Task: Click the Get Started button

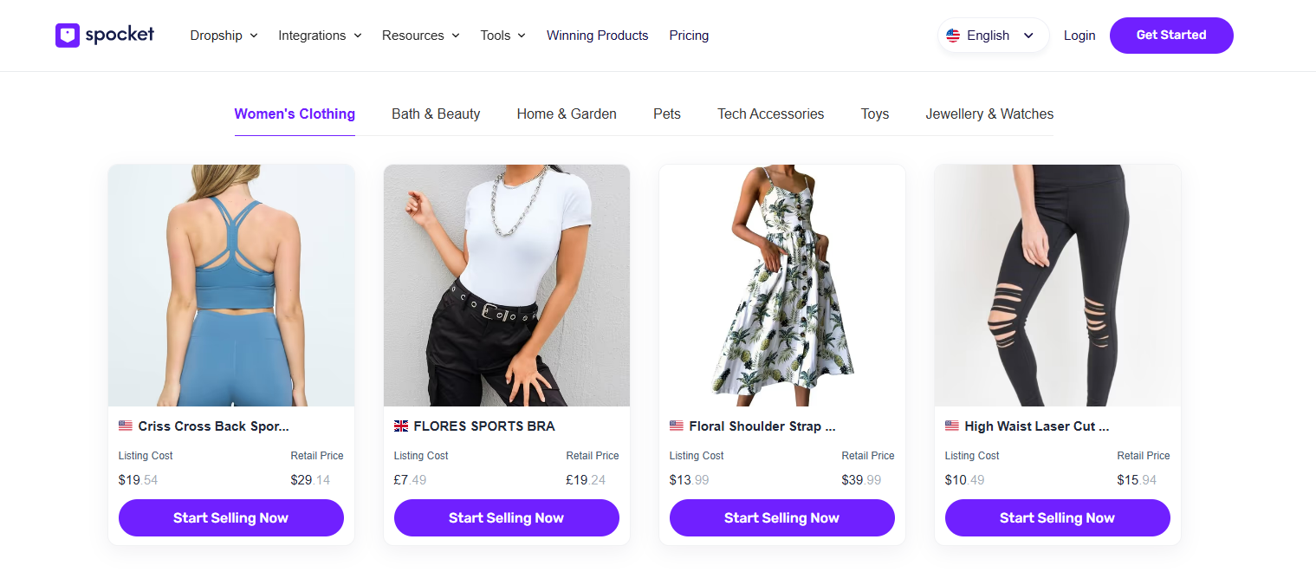Action: click(x=1171, y=35)
